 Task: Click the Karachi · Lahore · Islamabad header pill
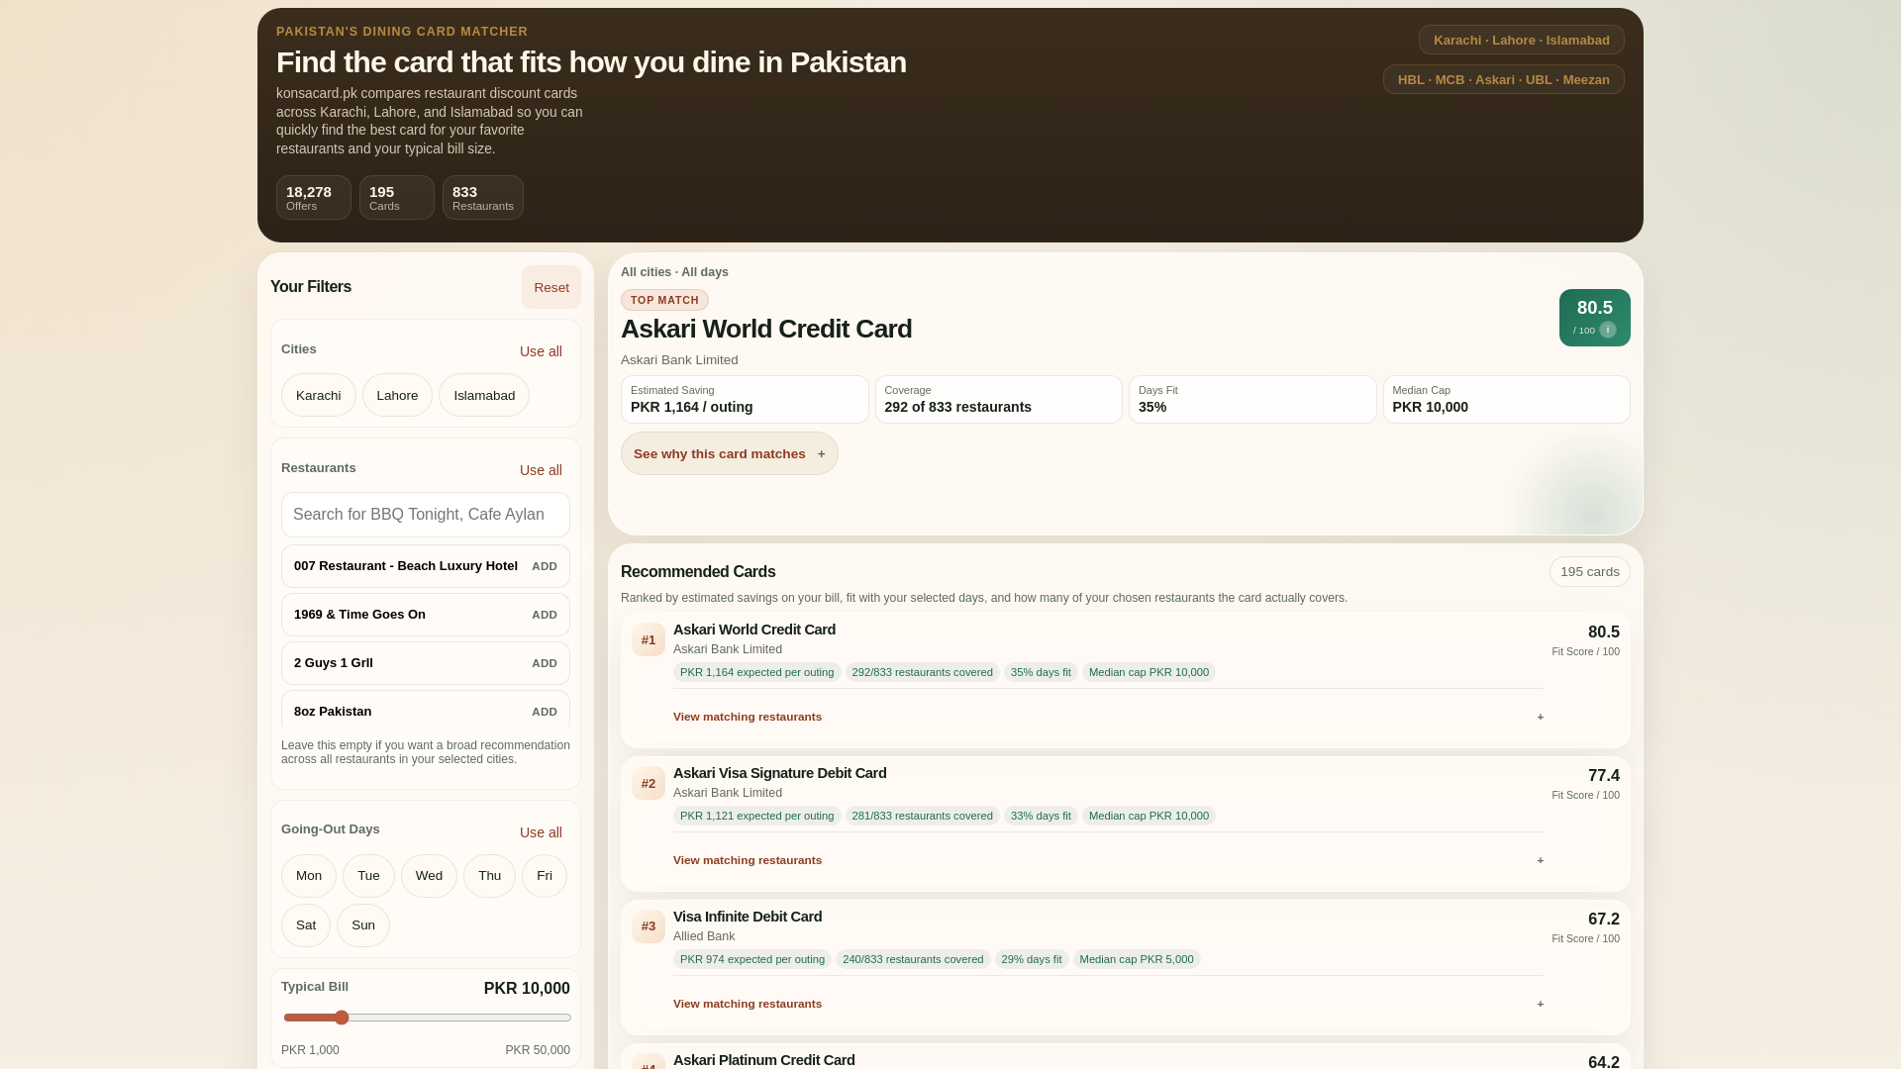1522,40
